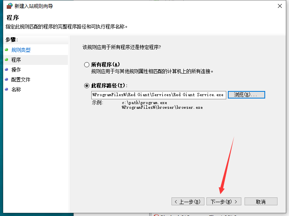Proceed with 下一步(N) button
The width and height of the screenshot is (289, 216).
(224, 201)
